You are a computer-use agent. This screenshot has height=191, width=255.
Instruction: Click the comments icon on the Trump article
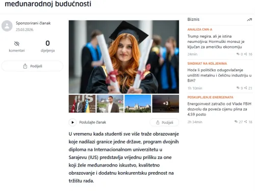pos(238,54)
